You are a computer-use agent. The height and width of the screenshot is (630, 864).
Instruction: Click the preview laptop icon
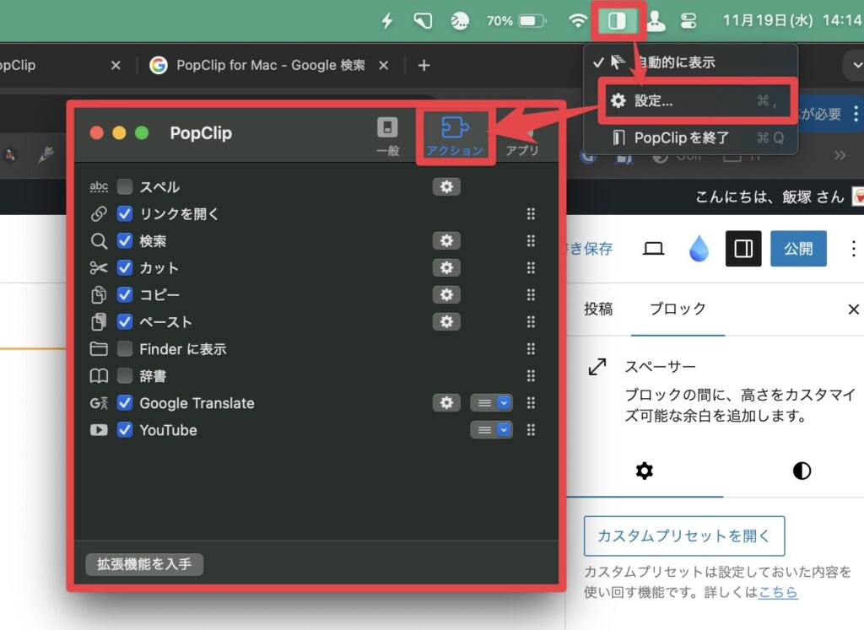(x=653, y=249)
